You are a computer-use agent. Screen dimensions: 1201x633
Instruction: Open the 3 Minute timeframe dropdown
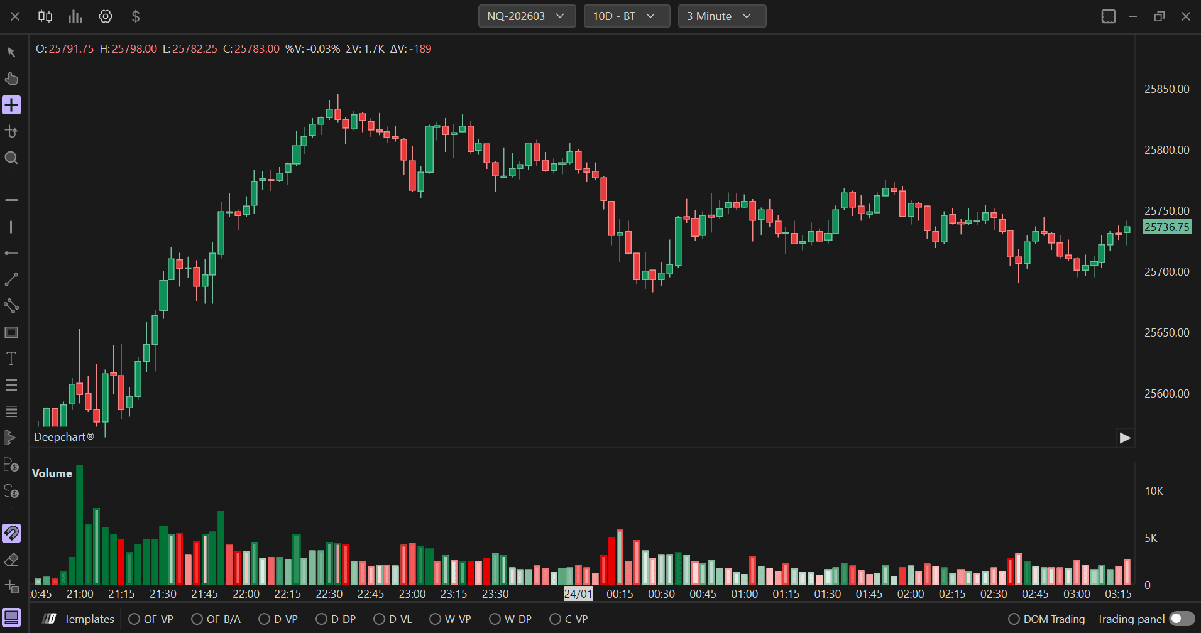722,16
